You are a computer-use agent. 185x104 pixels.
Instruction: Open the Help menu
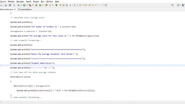(x=57, y=1)
